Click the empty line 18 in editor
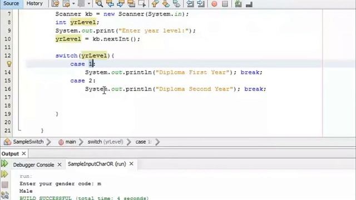Viewport: 356px width, 200px height. point(168,106)
